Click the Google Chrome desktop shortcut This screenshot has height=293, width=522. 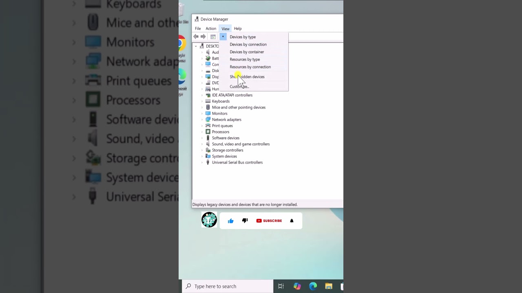182,43
